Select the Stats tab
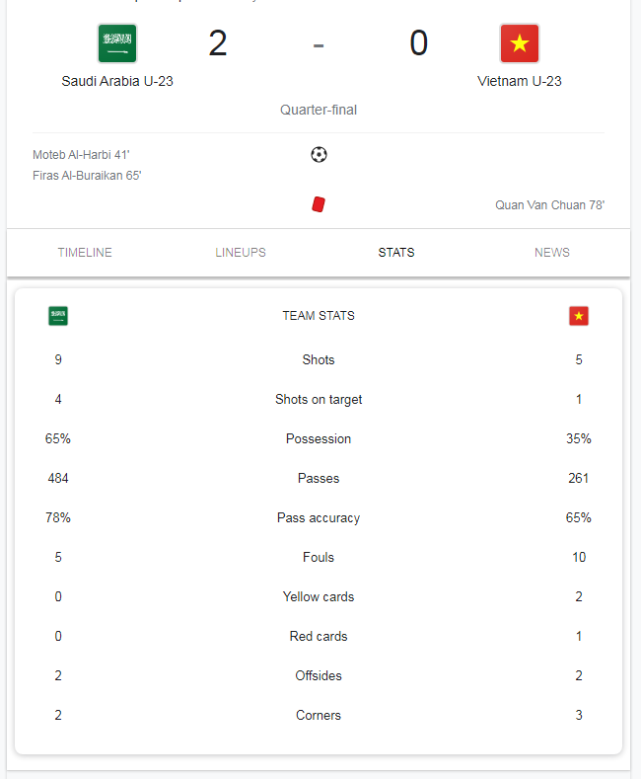The image size is (641, 779). pos(396,253)
